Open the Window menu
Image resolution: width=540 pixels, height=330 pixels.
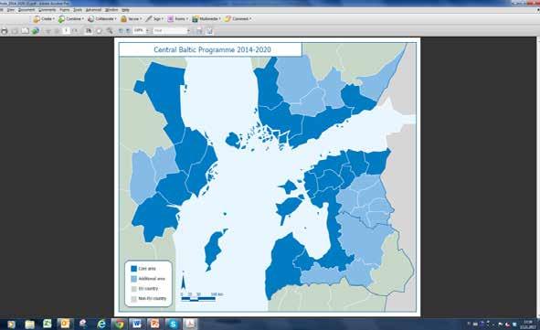(111, 10)
